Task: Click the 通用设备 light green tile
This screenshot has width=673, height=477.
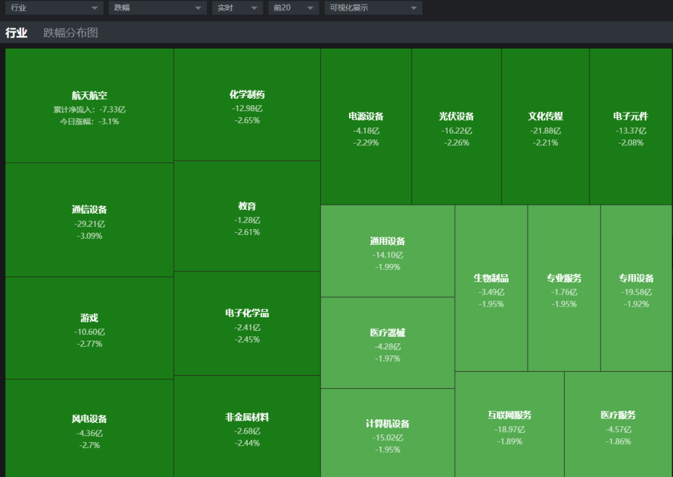Action: (388, 251)
